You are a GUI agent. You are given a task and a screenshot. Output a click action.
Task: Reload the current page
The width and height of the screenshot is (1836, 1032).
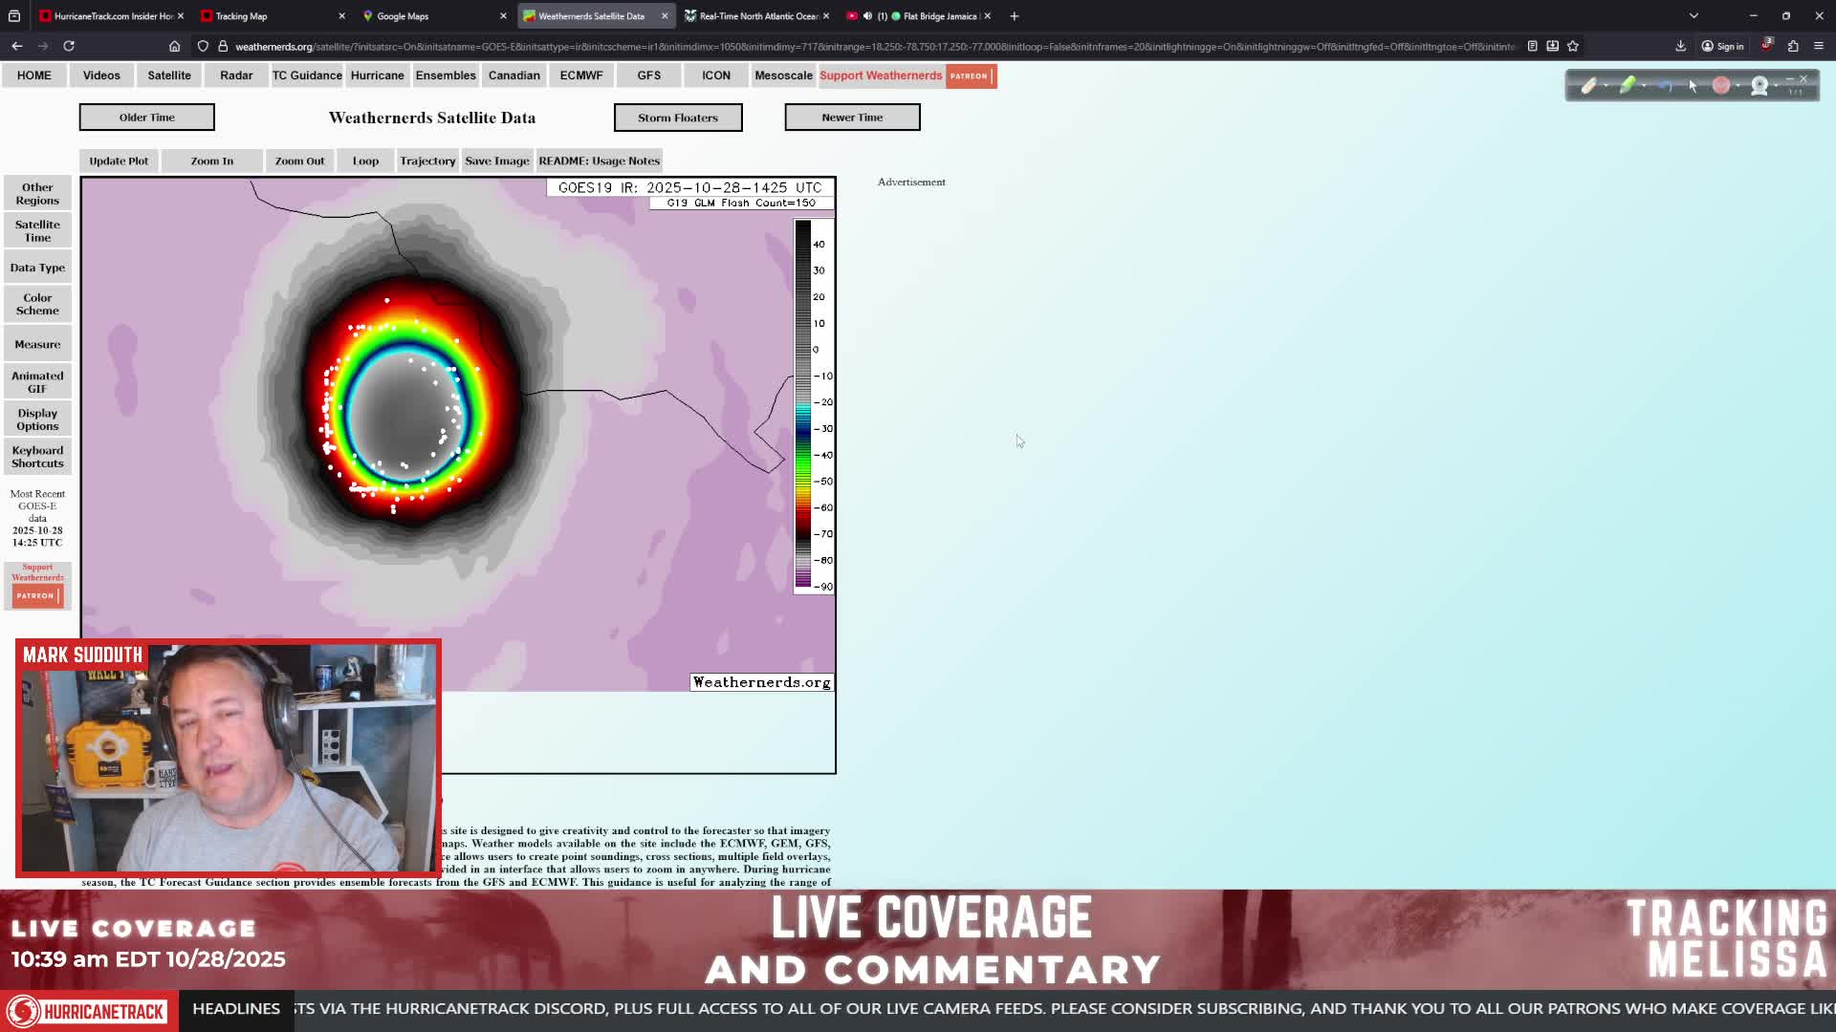(x=69, y=46)
